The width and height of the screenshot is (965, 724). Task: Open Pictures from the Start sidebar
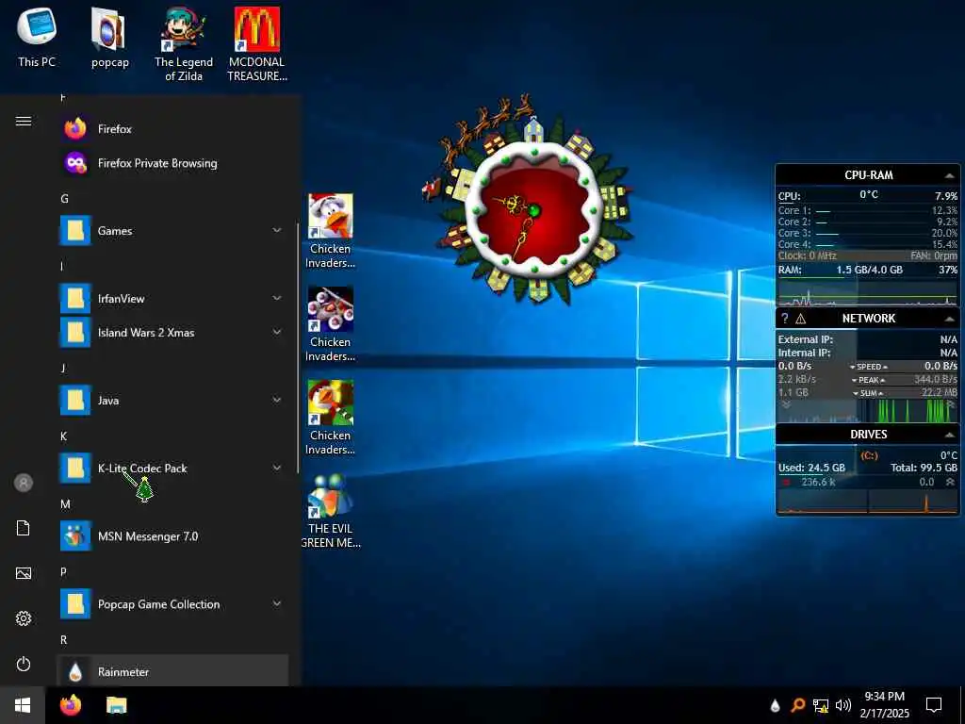(x=24, y=573)
